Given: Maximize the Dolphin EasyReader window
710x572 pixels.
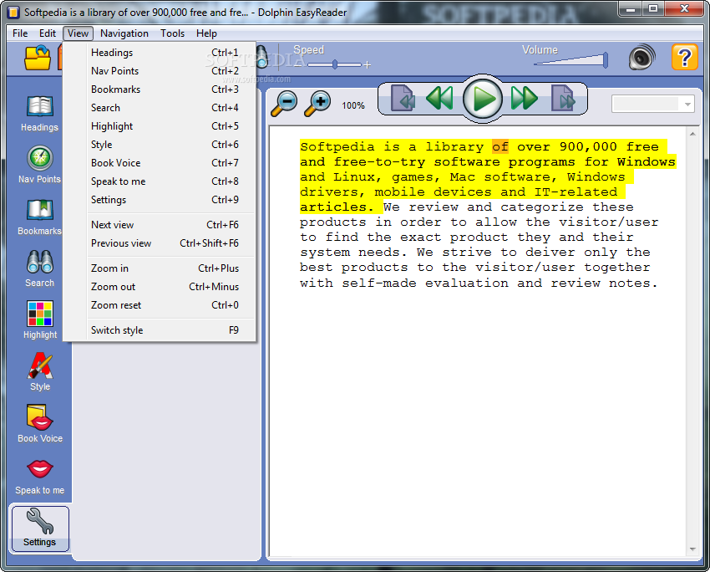Looking at the screenshot, I should pyautogui.click(x=653, y=8).
